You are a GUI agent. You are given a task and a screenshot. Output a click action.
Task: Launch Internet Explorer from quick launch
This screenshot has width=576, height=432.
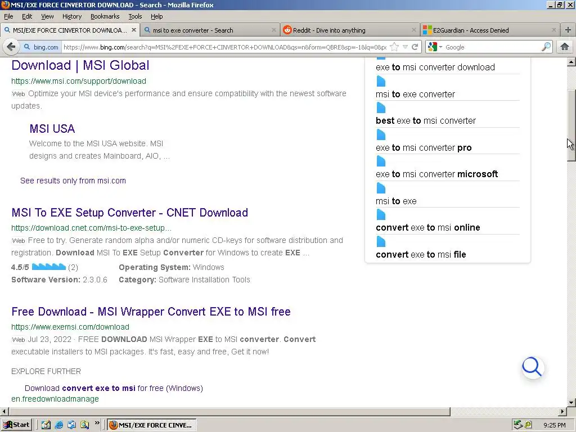pyautogui.click(x=58, y=425)
